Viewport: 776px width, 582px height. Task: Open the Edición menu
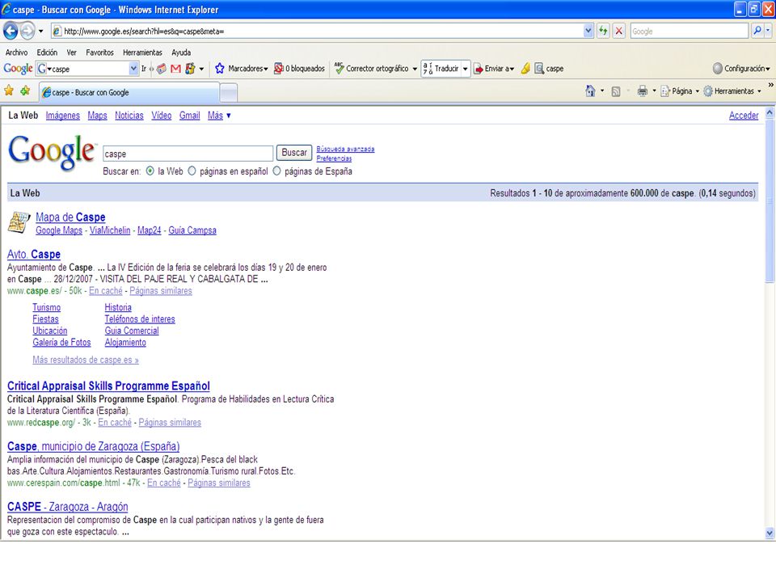[x=47, y=53]
